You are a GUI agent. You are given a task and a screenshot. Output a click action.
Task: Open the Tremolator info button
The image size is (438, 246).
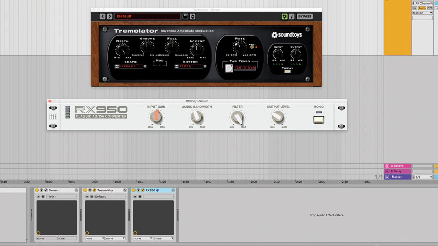click(292, 16)
